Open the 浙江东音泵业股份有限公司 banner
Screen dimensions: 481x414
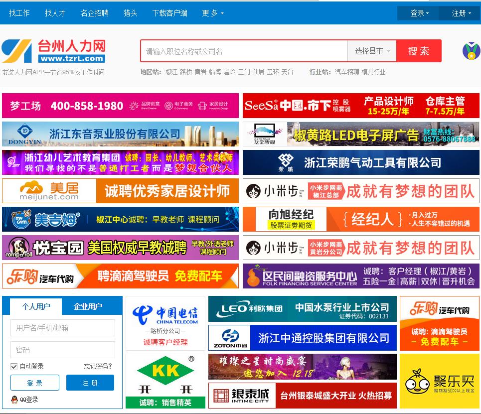point(120,134)
